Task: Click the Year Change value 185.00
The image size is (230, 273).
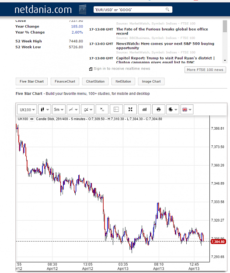Action: (77, 27)
